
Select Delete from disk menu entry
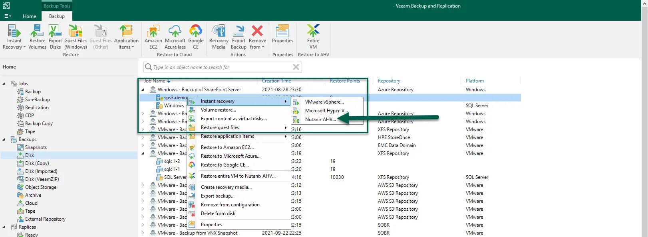tap(239, 213)
